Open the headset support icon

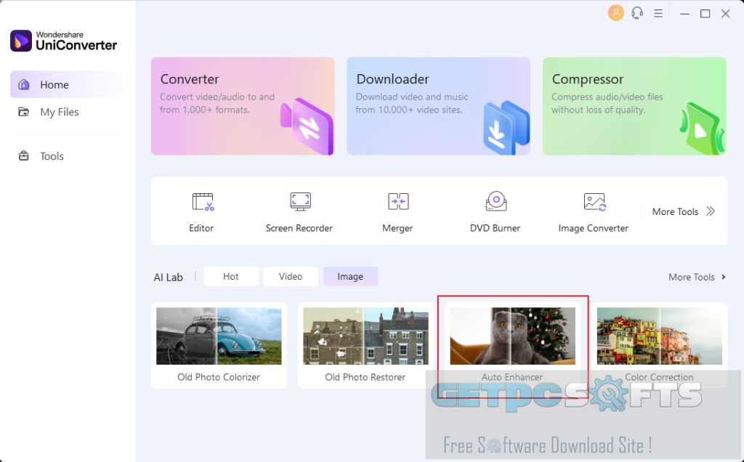pos(637,13)
